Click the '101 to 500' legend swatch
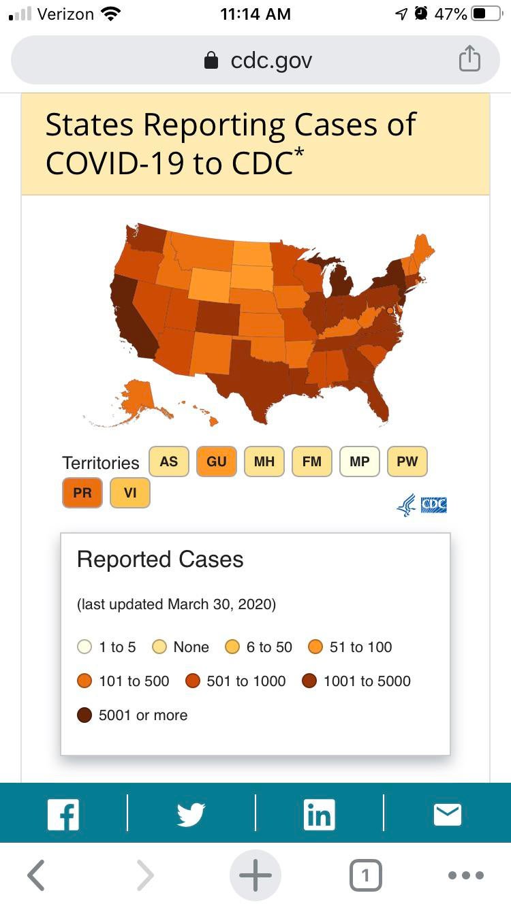Screen dimensions: 511x908 pyautogui.click(x=84, y=681)
